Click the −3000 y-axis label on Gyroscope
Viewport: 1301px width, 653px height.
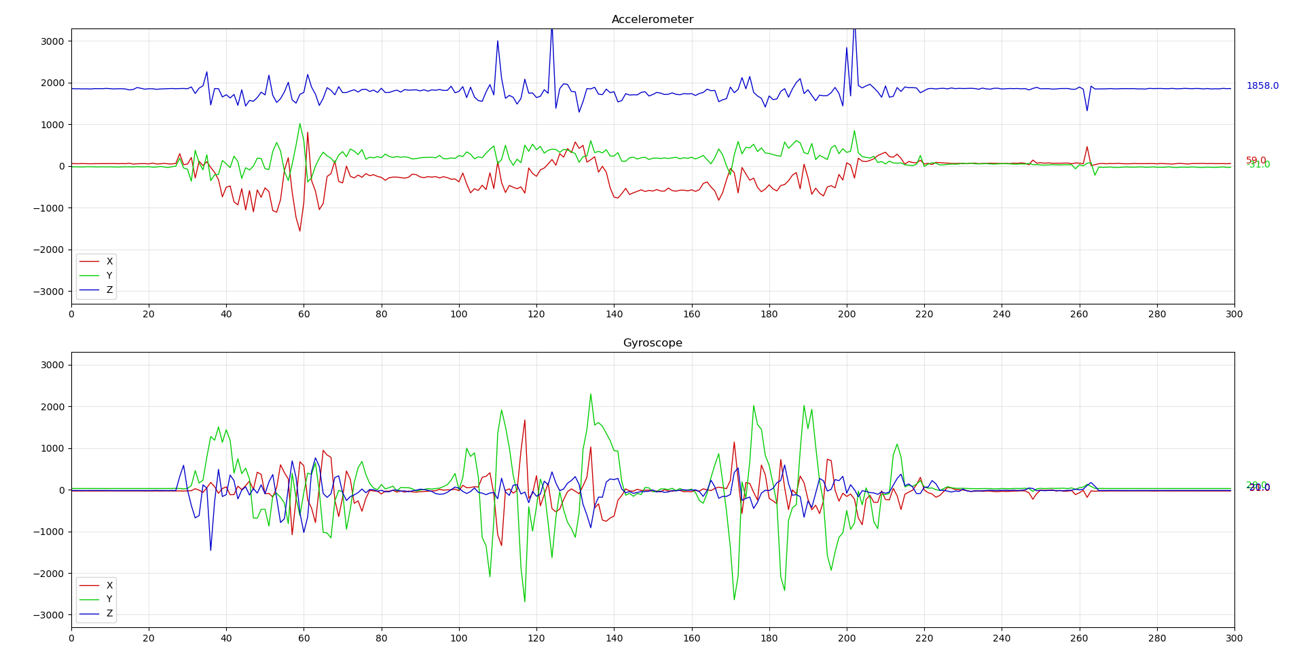(49, 615)
